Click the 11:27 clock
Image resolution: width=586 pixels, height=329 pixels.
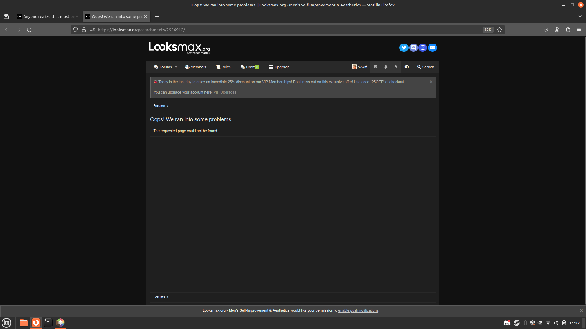click(574, 323)
